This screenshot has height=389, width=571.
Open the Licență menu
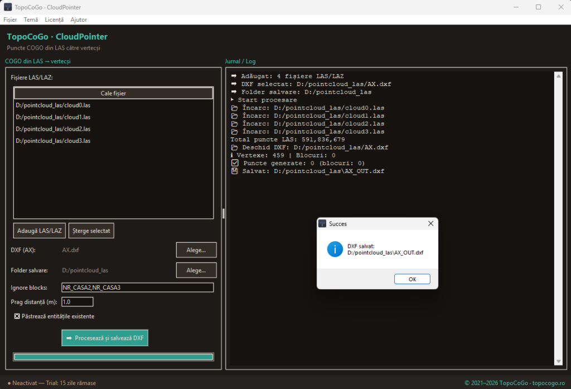pyautogui.click(x=54, y=20)
